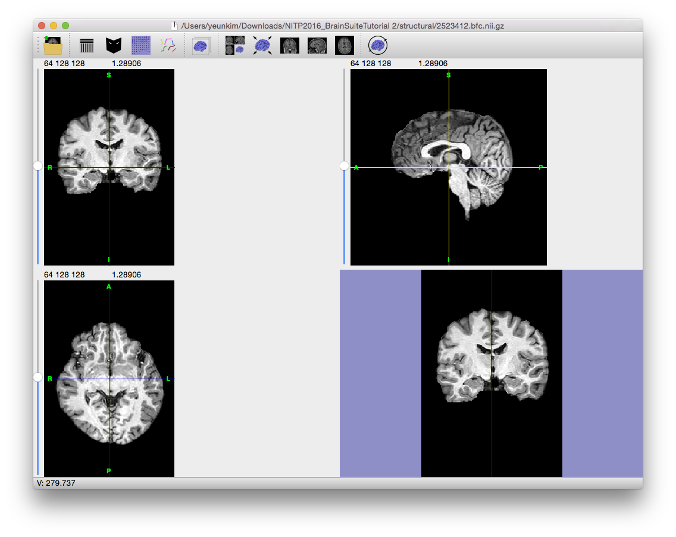Image resolution: width=676 pixels, height=537 pixels.
Task: Select the black mask toolbar icon
Action: (114, 45)
